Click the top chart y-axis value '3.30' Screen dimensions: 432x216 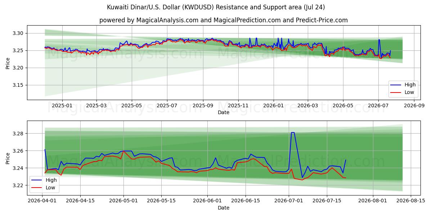point(18,33)
